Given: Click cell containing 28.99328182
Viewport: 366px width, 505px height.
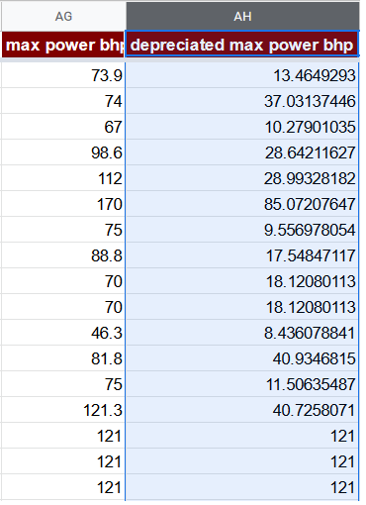Looking at the screenshot, I should coord(242,178).
